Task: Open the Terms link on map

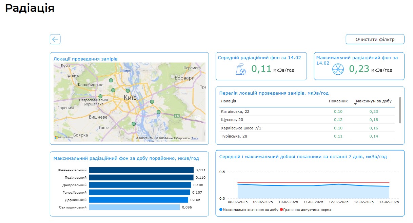Action: pos(195,139)
